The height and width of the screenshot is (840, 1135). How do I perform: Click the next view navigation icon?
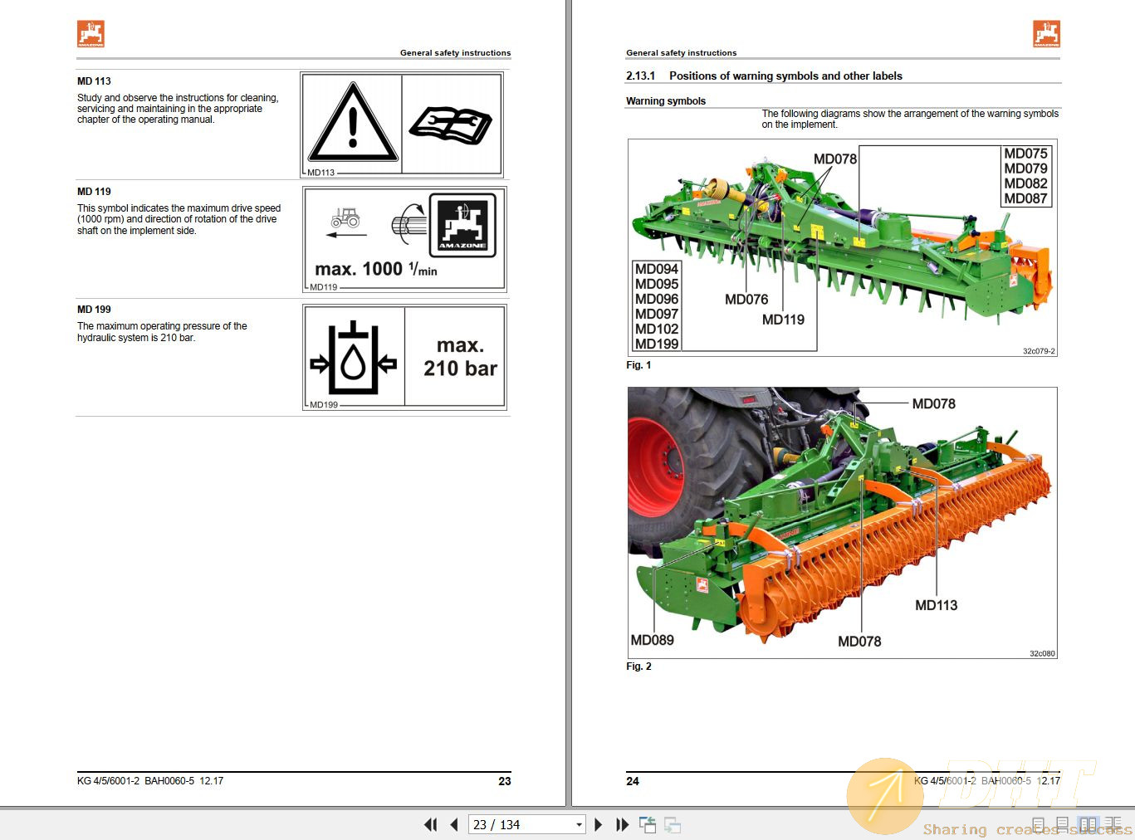pyautogui.click(x=673, y=824)
